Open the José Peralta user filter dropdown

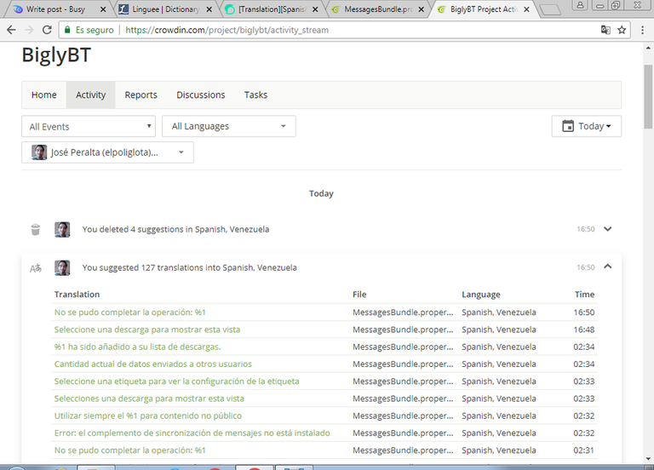pos(107,152)
